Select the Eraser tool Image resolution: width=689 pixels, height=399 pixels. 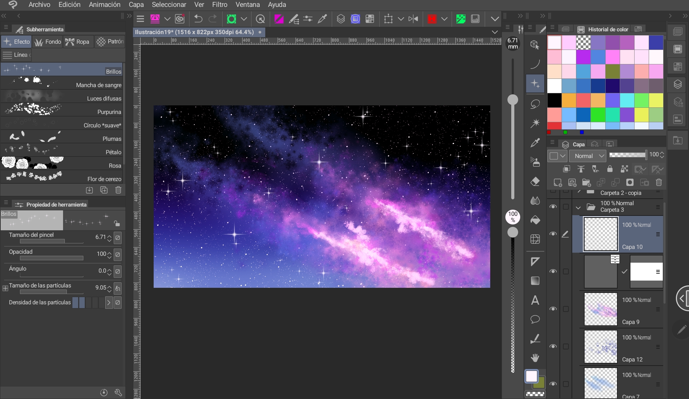[x=535, y=181]
